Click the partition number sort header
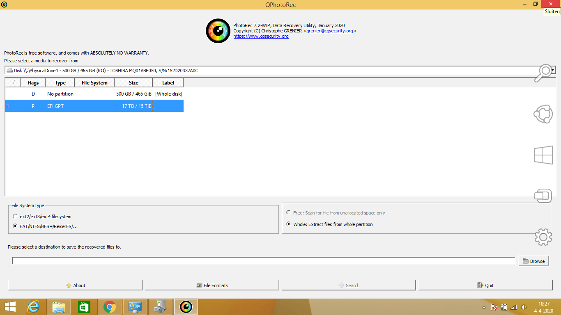The image size is (561, 315). [x=13, y=83]
